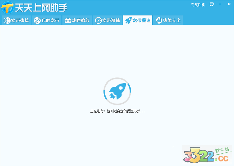This screenshot has height=166, width=234.
Task: Open the 功能大全 tab
Action: pyautogui.click(x=168, y=20)
